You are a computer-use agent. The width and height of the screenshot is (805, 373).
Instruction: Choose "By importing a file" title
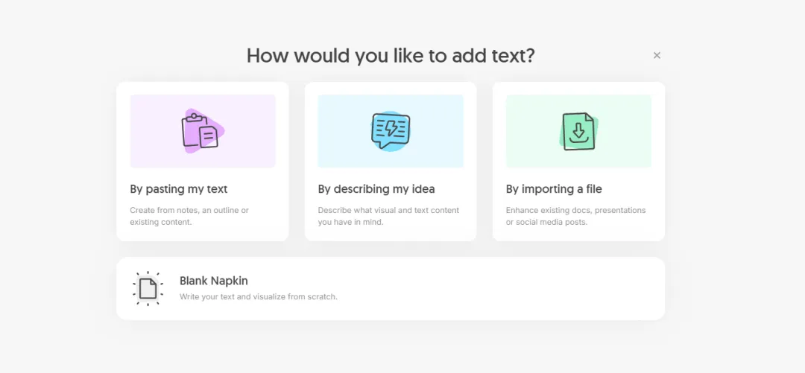[x=554, y=189]
